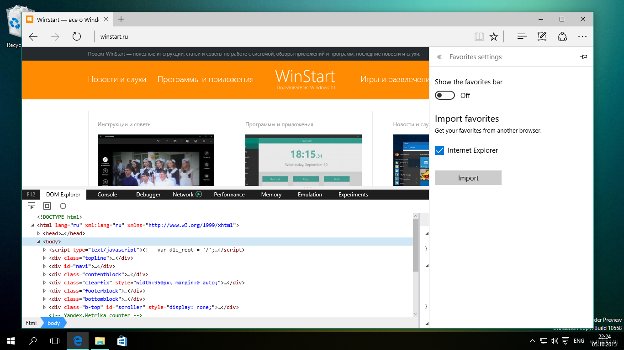
Task: Select the DOCTYPE html line
Action: tap(59, 217)
